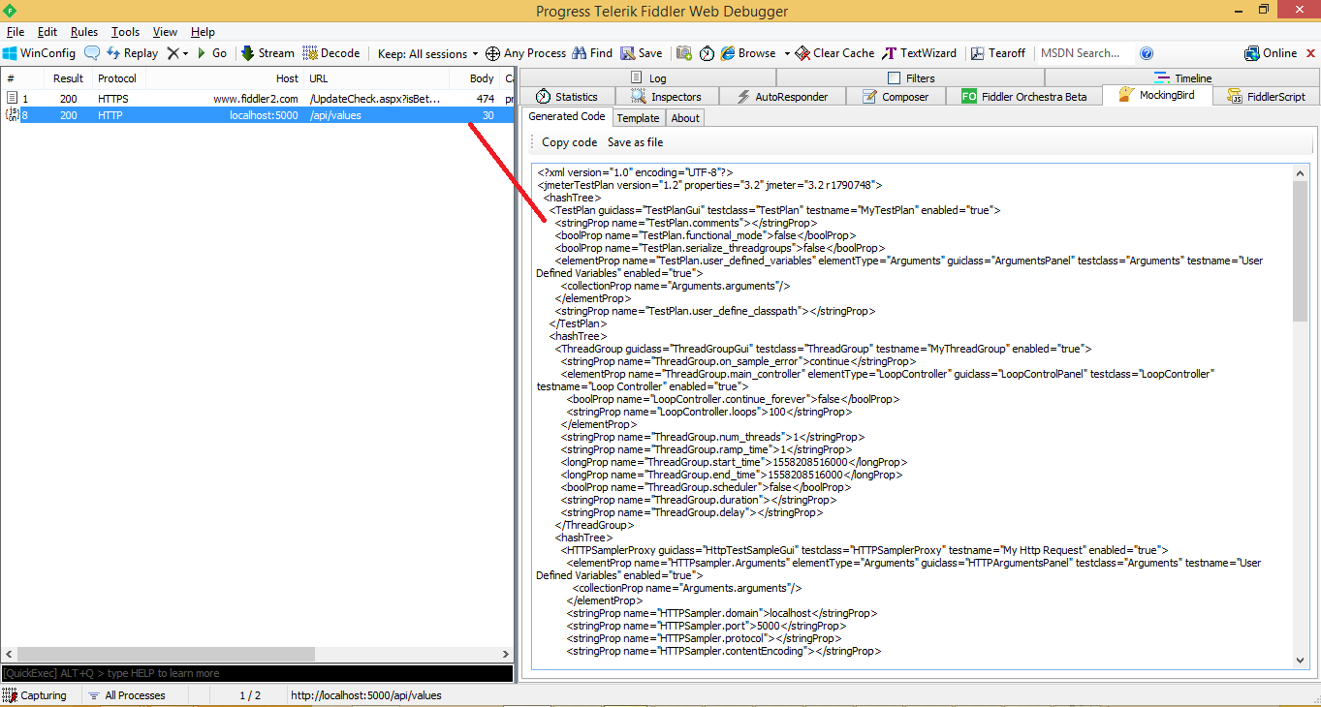The height and width of the screenshot is (707, 1321).
Task: Select the Generated Code subtab
Action: (x=567, y=116)
